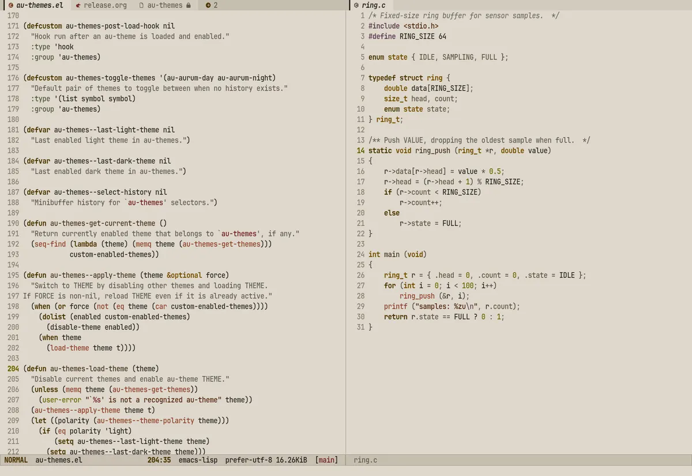Click value * 0.5 on line 16
Image resolution: width=692 pixels, height=476 pixels.
point(480,171)
